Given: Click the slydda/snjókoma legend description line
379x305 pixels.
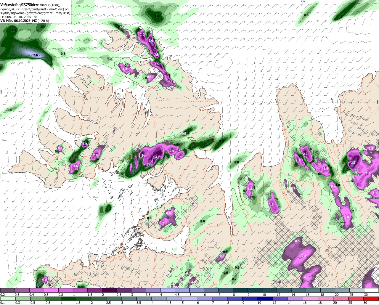Looking at the screenshot, I should tap(35, 13).
